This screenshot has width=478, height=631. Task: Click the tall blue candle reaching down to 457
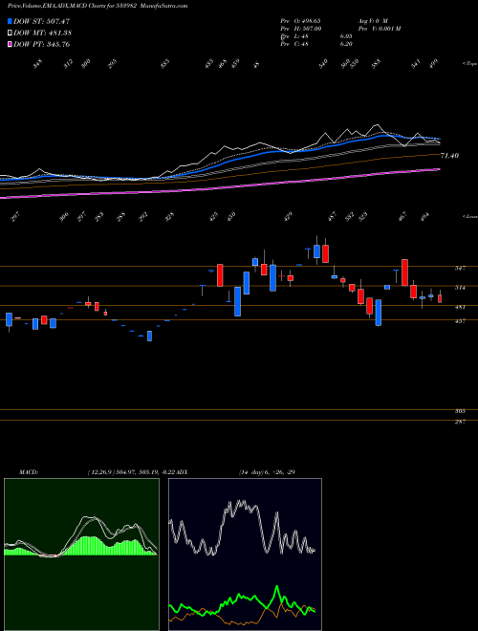click(x=379, y=313)
